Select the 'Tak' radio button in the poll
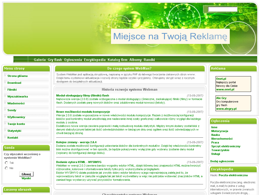The height and width of the screenshot is (195, 260). click(6, 163)
